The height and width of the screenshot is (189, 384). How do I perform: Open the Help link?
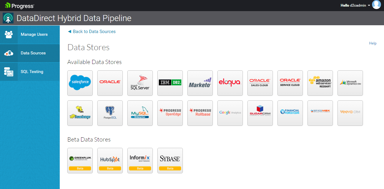[373, 43]
